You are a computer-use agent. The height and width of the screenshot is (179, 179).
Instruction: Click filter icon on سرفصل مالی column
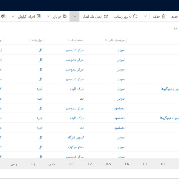(x=106, y=40)
